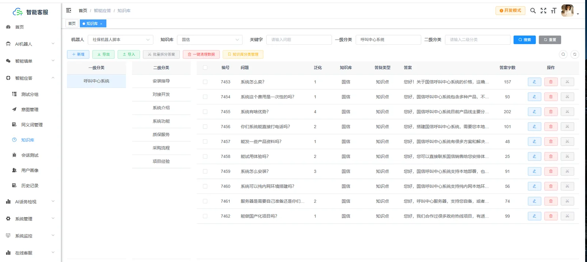
Task: Toggle the 开发模式 badge
Action: [510, 11]
